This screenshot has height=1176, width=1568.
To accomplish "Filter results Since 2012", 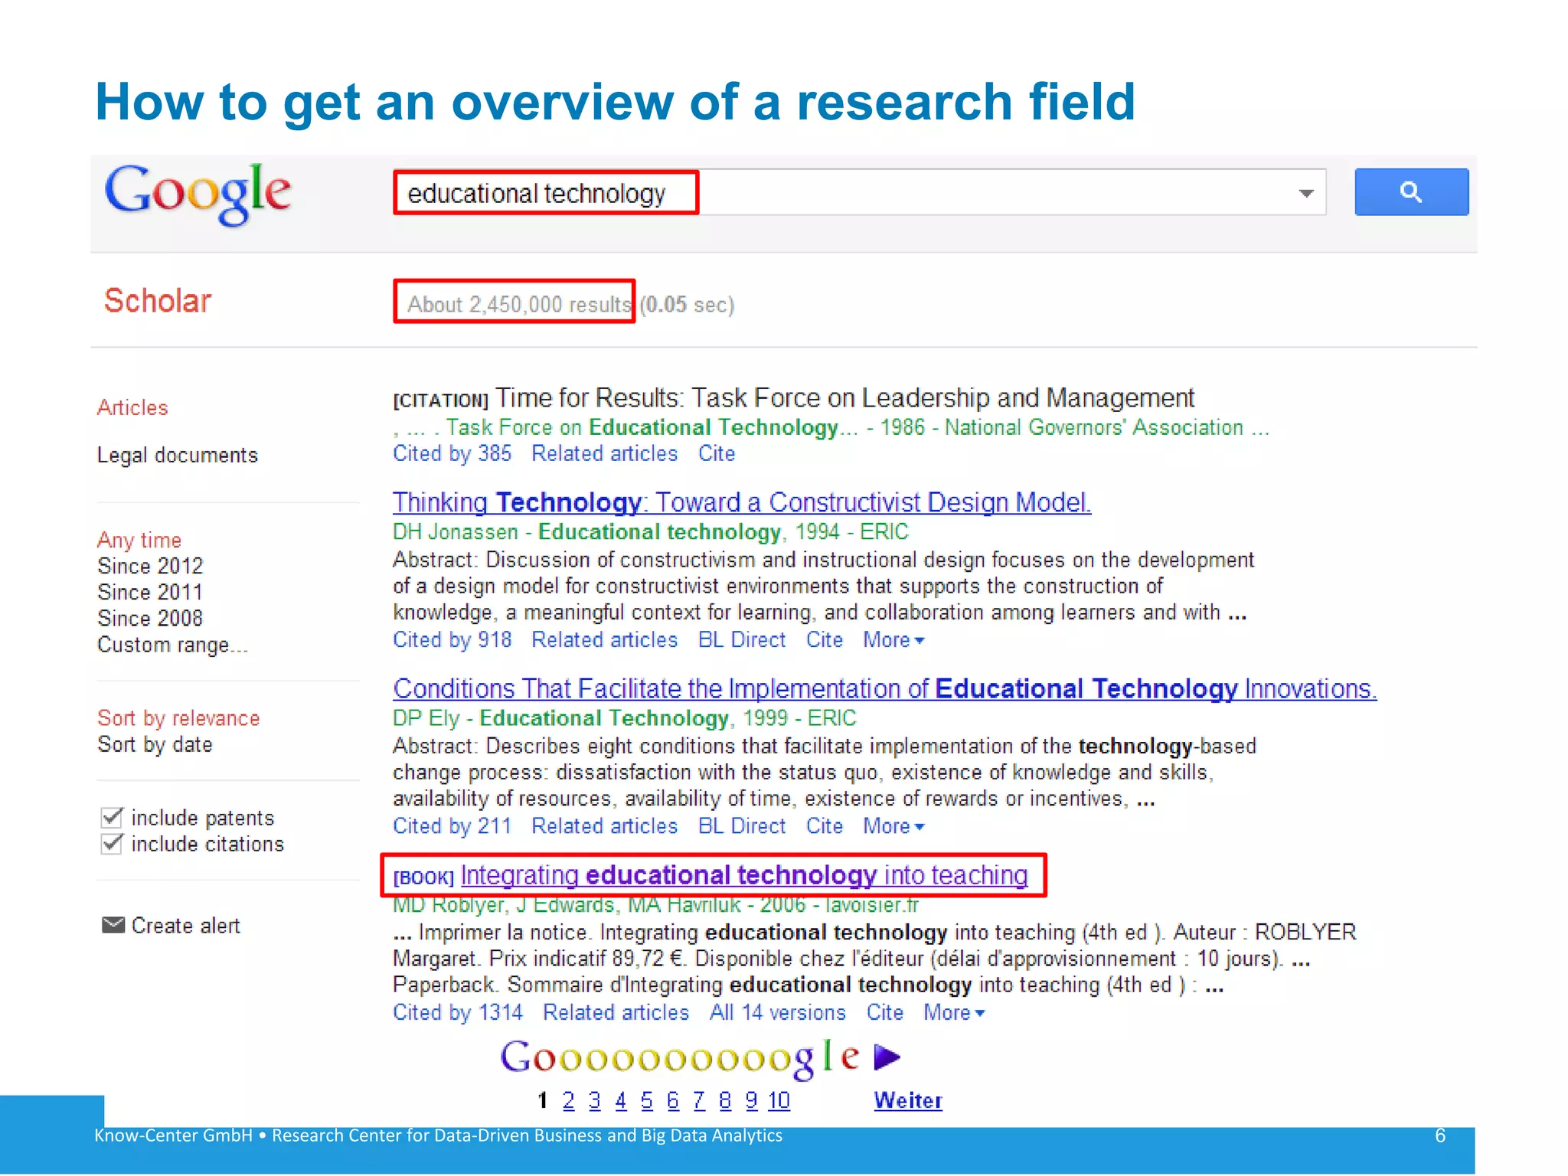I will click(150, 566).
